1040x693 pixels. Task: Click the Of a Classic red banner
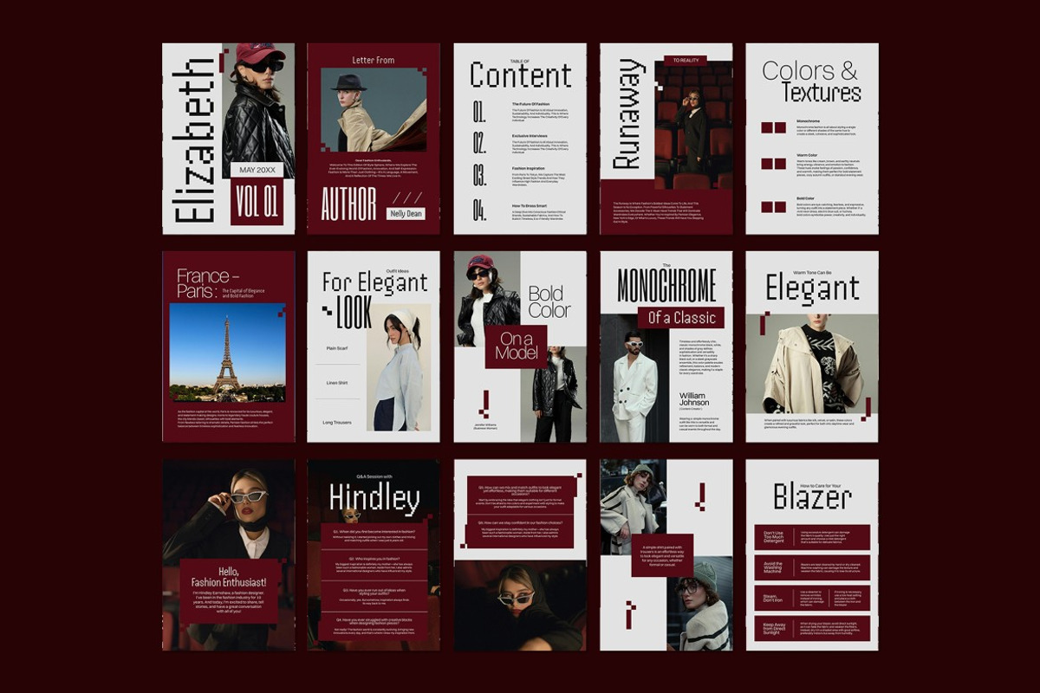[681, 317]
